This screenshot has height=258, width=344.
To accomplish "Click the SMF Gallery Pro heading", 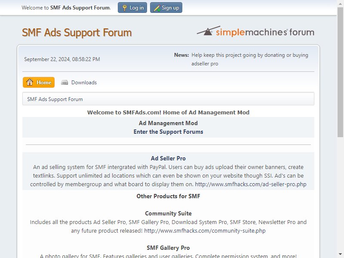I will 168,248.
